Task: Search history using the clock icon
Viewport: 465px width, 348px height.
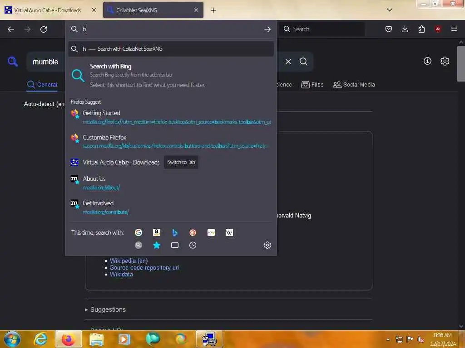Action: (193, 245)
